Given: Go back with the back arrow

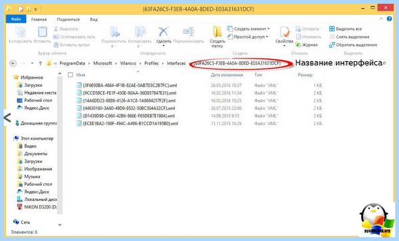Looking at the screenshot, I should click(13, 63).
